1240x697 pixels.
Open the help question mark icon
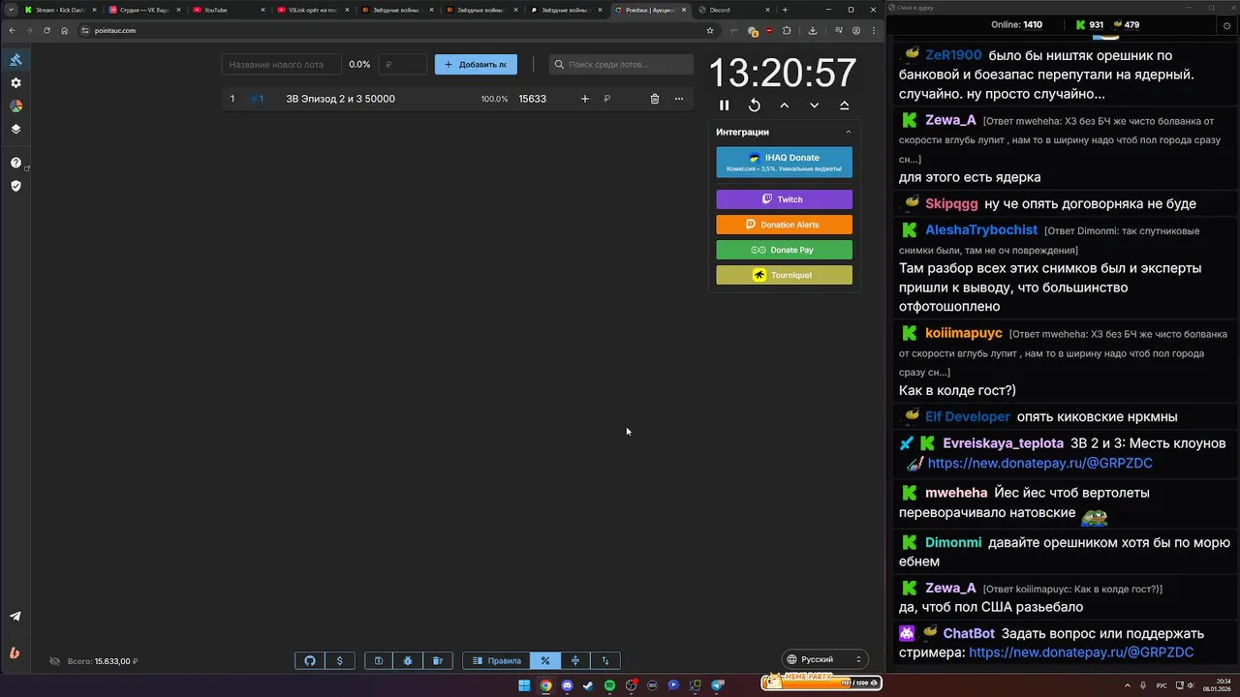(15, 163)
